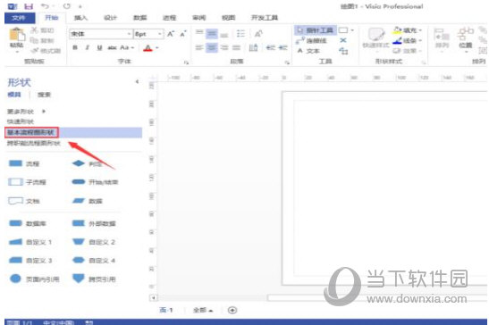Pick the Data parallelogram shape (数据)

point(88,201)
